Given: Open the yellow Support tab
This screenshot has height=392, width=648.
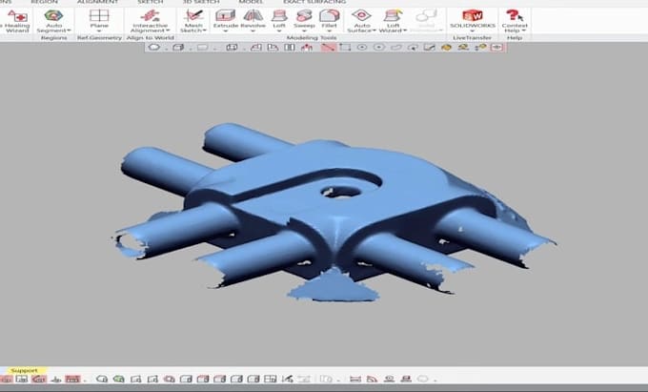Looking at the screenshot, I should (x=24, y=370).
